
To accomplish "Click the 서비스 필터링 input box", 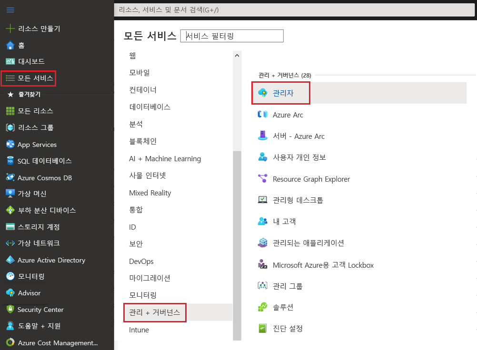I will point(232,36).
